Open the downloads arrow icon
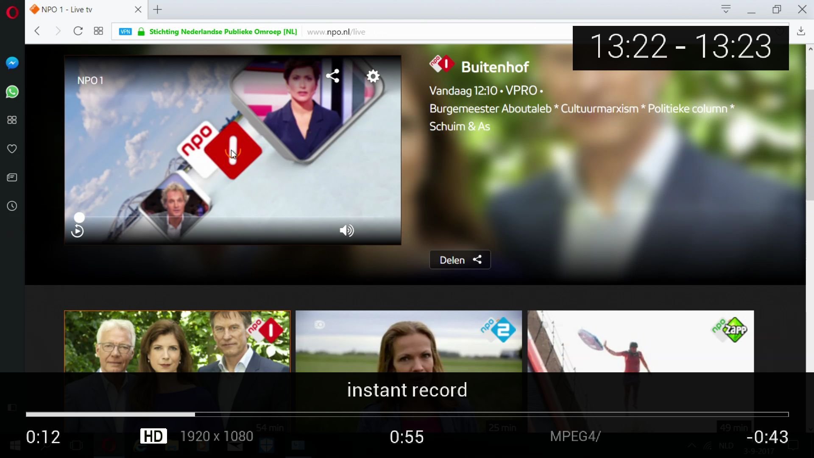This screenshot has height=458, width=814. [801, 31]
